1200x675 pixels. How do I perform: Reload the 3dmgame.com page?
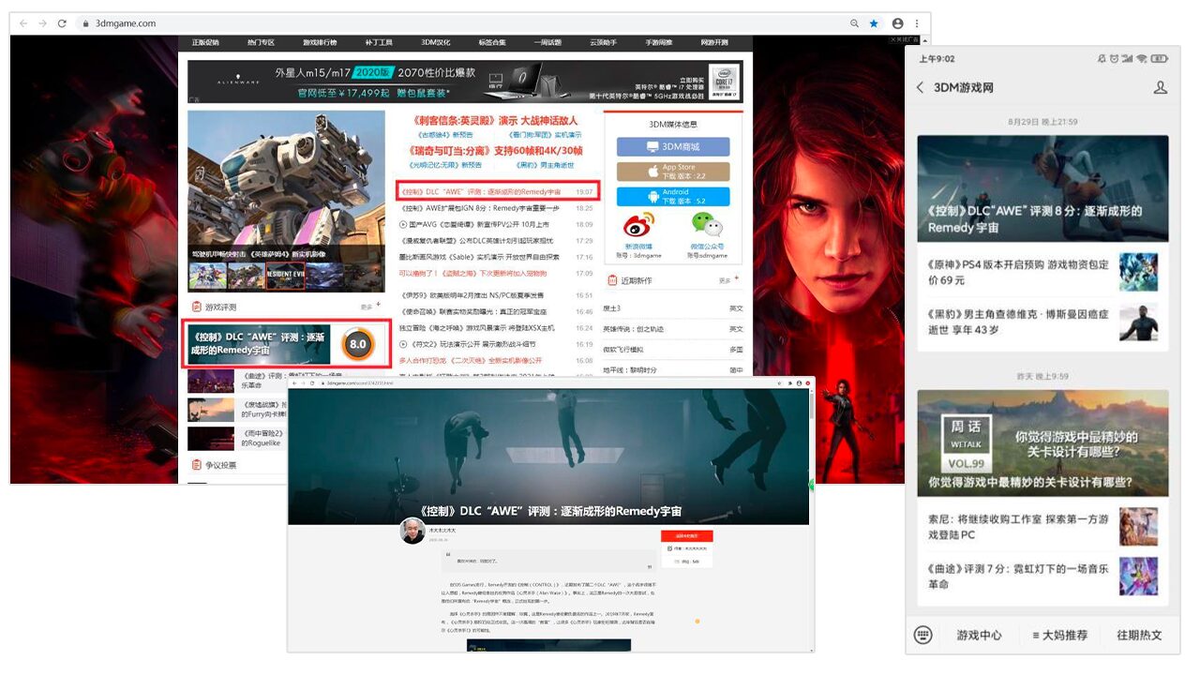62,23
